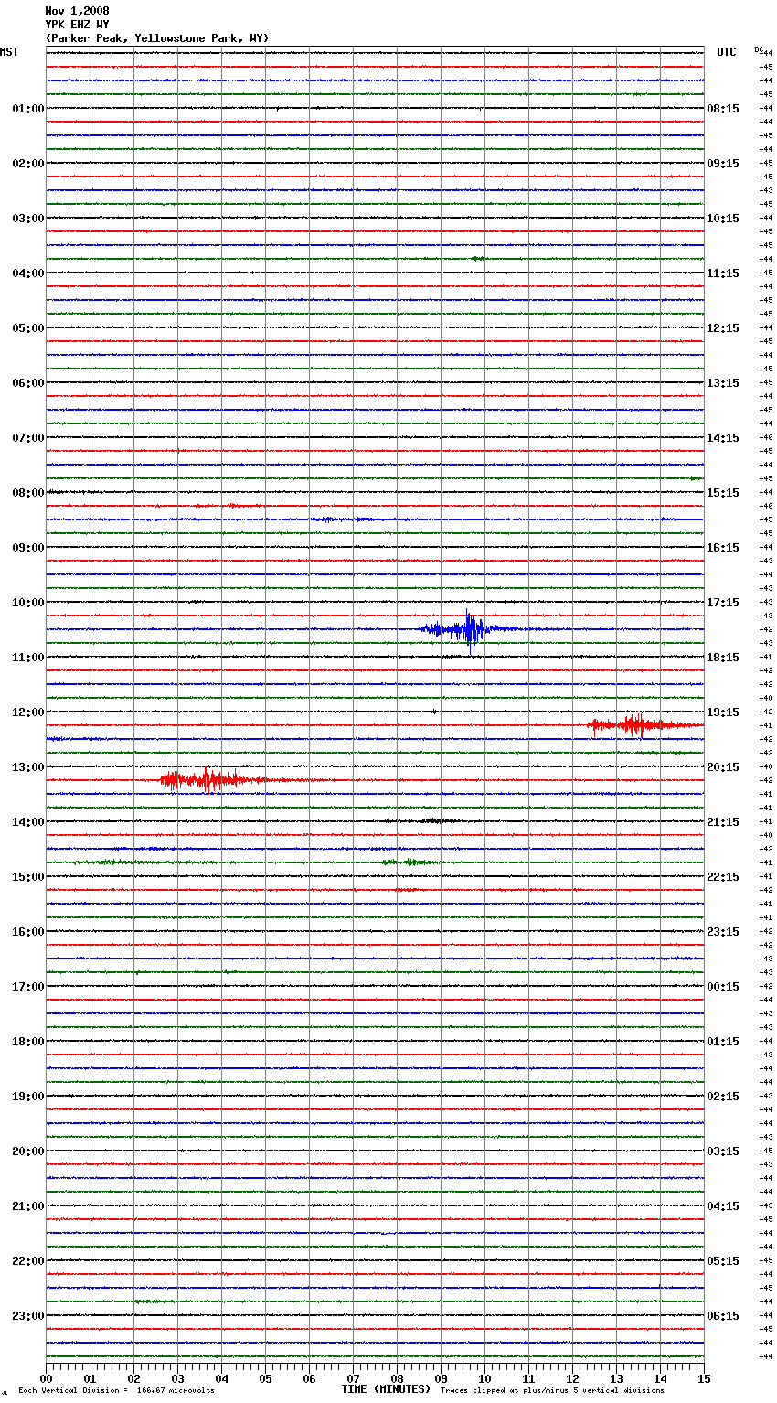
Task: Click the UTC label '23:15'
Action: 723,932
